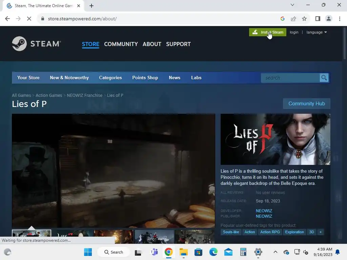This screenshot has width=347, height=260.
Task: Click the Install Steam button
Action: click(268, 32)
